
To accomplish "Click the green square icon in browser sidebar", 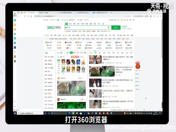I will (x=15, y=34).
